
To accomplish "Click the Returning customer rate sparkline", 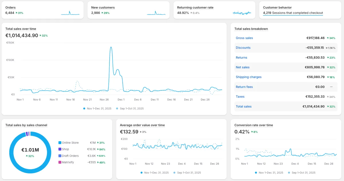I will (242, 13).
